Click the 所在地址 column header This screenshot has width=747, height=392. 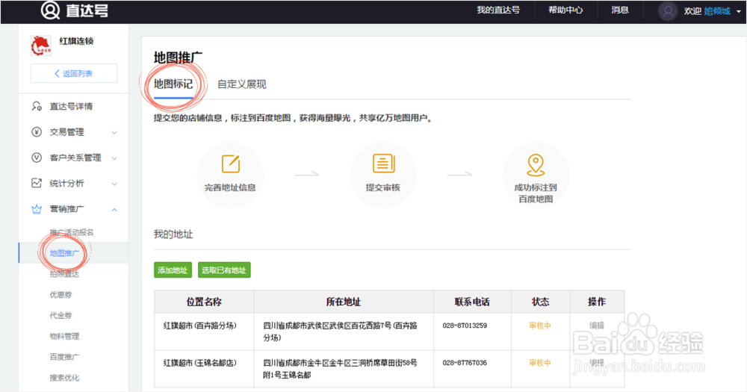[344, 302]
